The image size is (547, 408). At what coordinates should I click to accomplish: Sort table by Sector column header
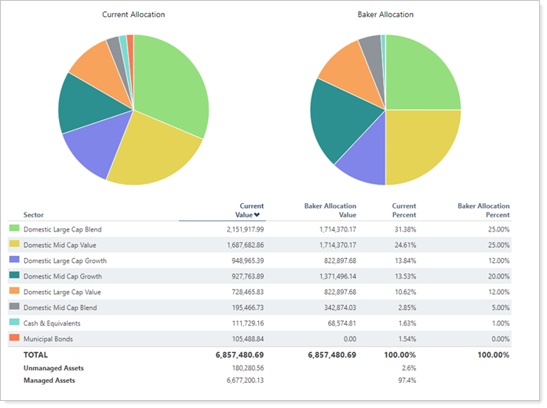click(x=34, y=214)
